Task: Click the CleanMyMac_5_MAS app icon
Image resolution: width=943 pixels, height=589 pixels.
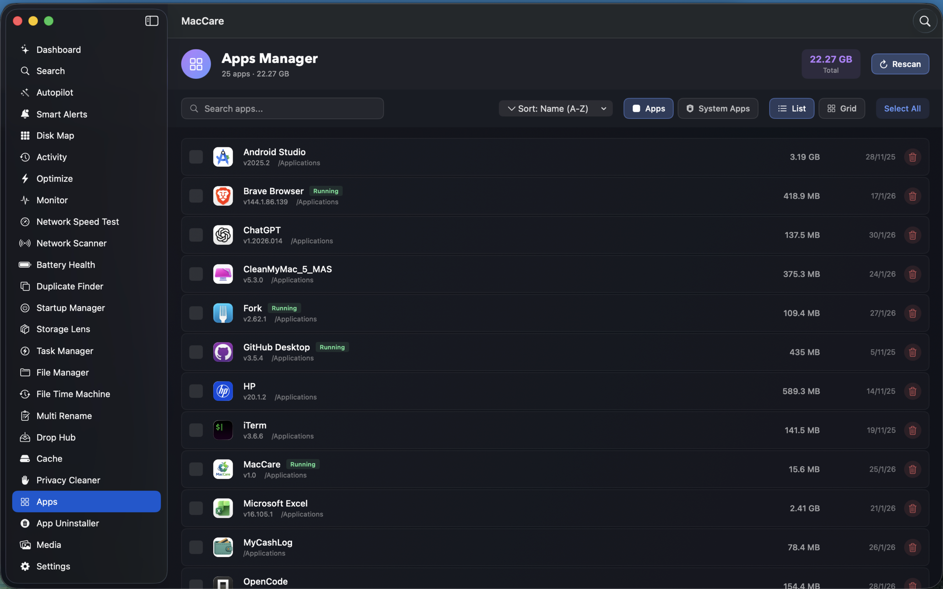Action: coord(223,274)
